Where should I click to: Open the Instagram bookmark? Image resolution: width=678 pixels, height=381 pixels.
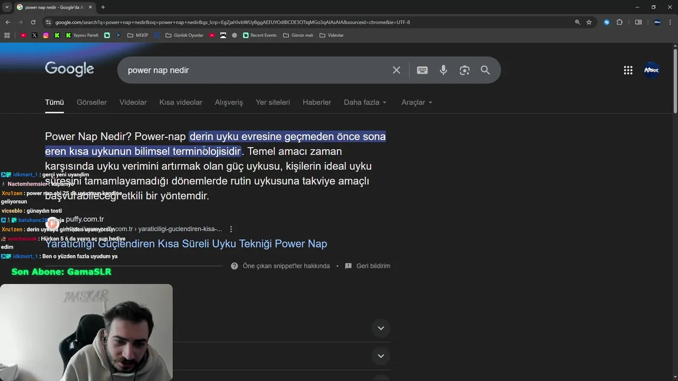click(46, 35)
